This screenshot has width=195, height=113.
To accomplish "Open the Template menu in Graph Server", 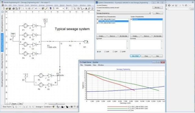I will click(88, 65).
